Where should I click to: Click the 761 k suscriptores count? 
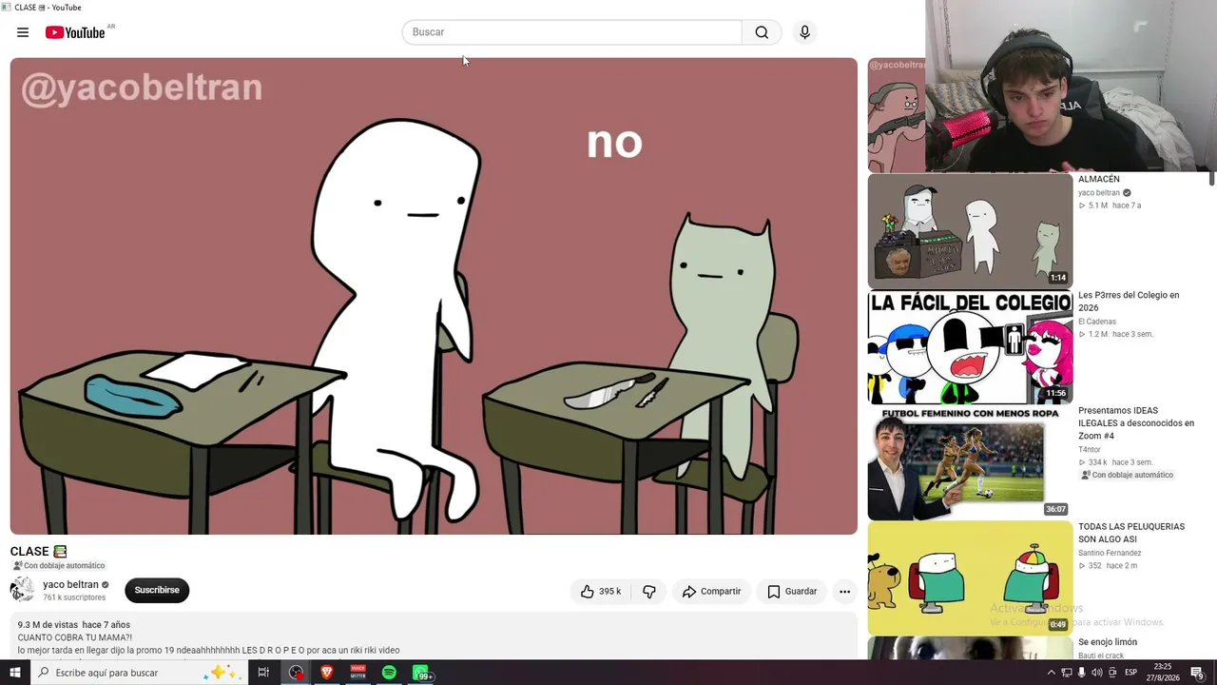click(74, 597)
